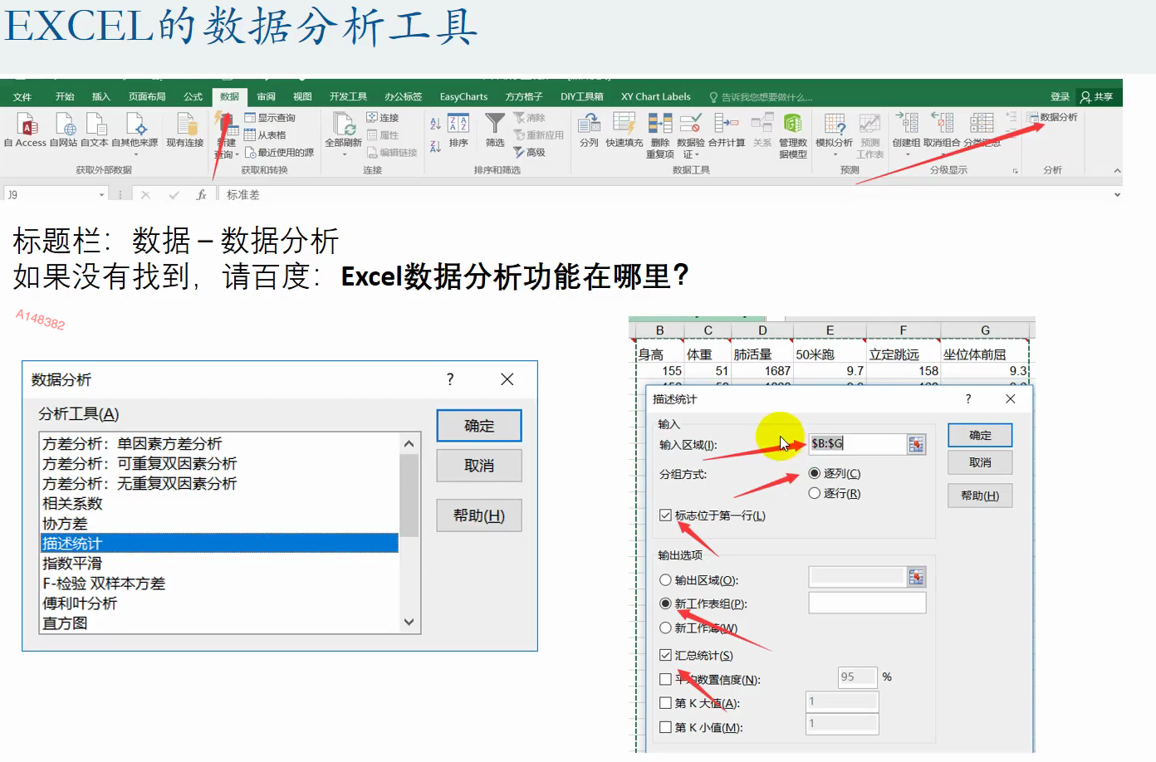Click 帮助(H) in 描述统计 dialog
This screenshot has width=1156, height=762.
[980, 496]
